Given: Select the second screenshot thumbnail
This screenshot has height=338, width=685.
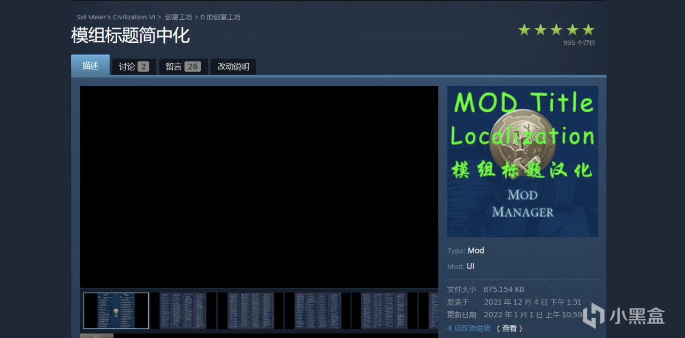Looking at the screenshot, I should 183,311.
